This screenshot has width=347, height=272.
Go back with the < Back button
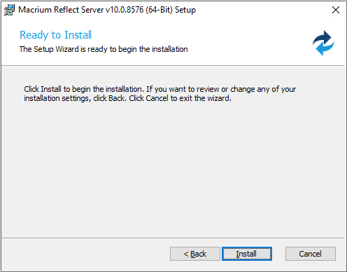click(195, 254)
